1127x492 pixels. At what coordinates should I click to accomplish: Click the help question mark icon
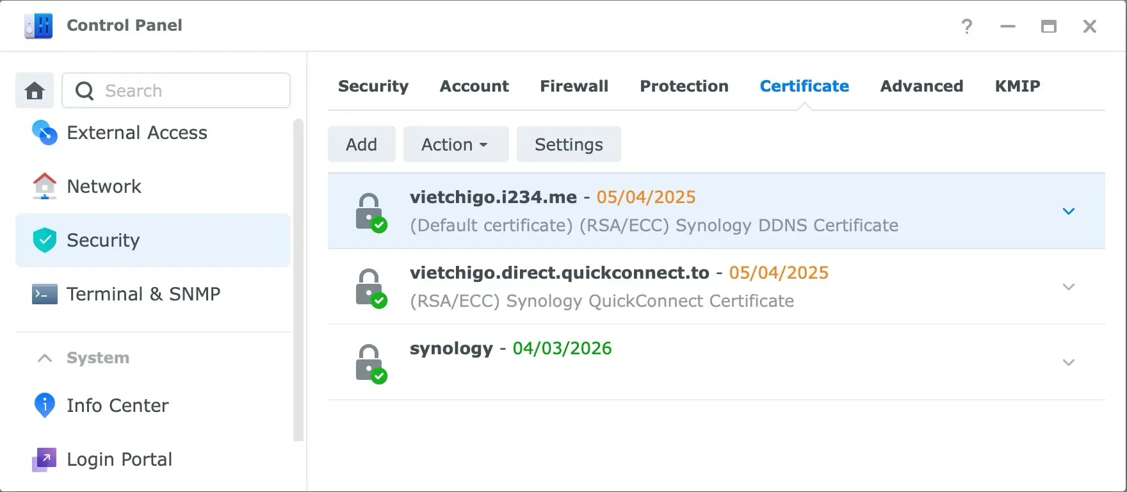(x=967, y=26)
